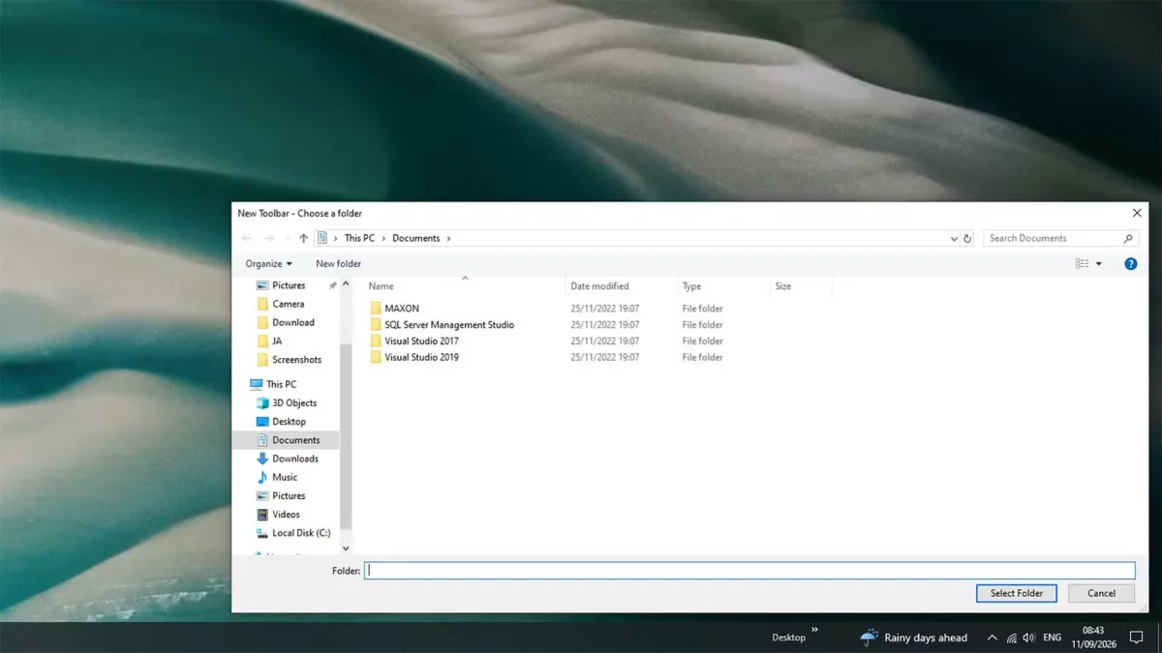
Task: Sort by the Size column header
Action: click(x=783, y=286)
